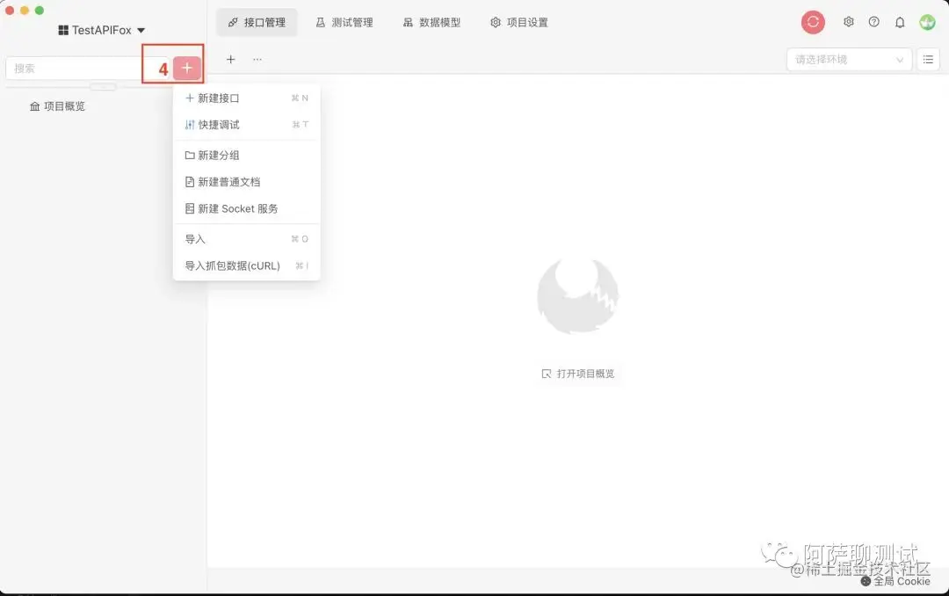Open the Apifox settings gear icon

(x=848, y=22)
